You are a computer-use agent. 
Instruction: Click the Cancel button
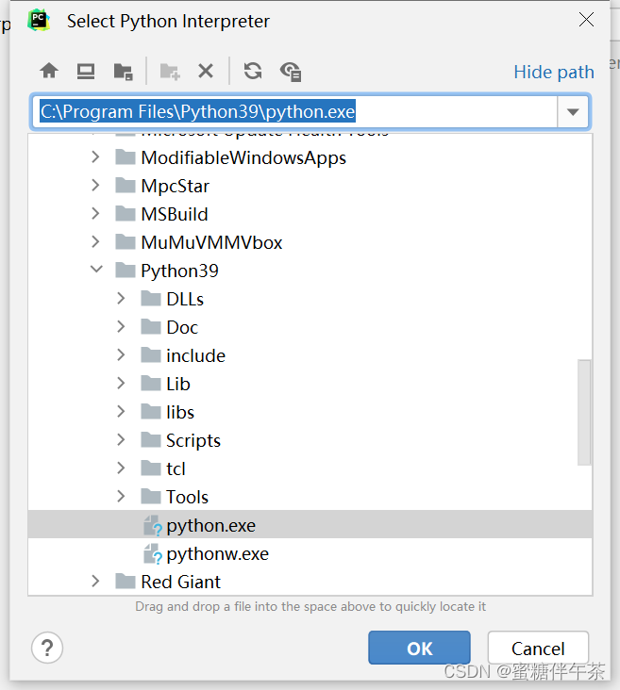(x=538, y=648)
